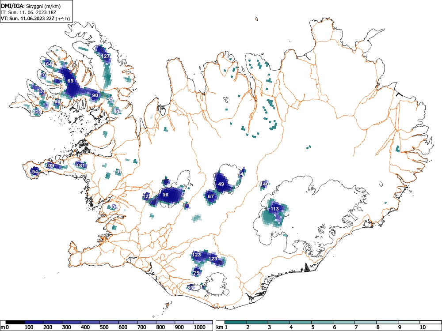Click the '75' value label in the south

point(197,273)
